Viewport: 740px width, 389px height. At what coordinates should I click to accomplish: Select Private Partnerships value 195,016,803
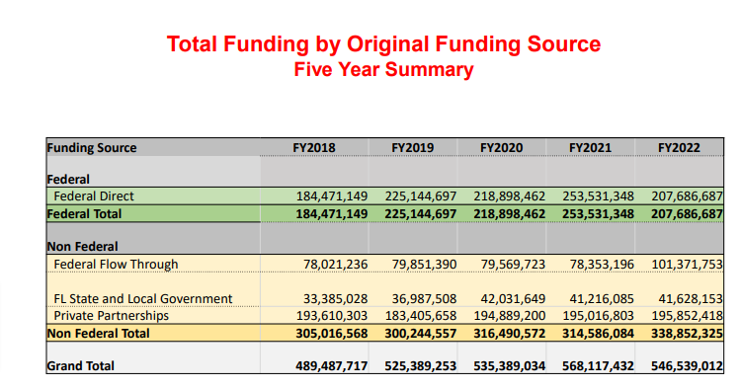[598, 315]
